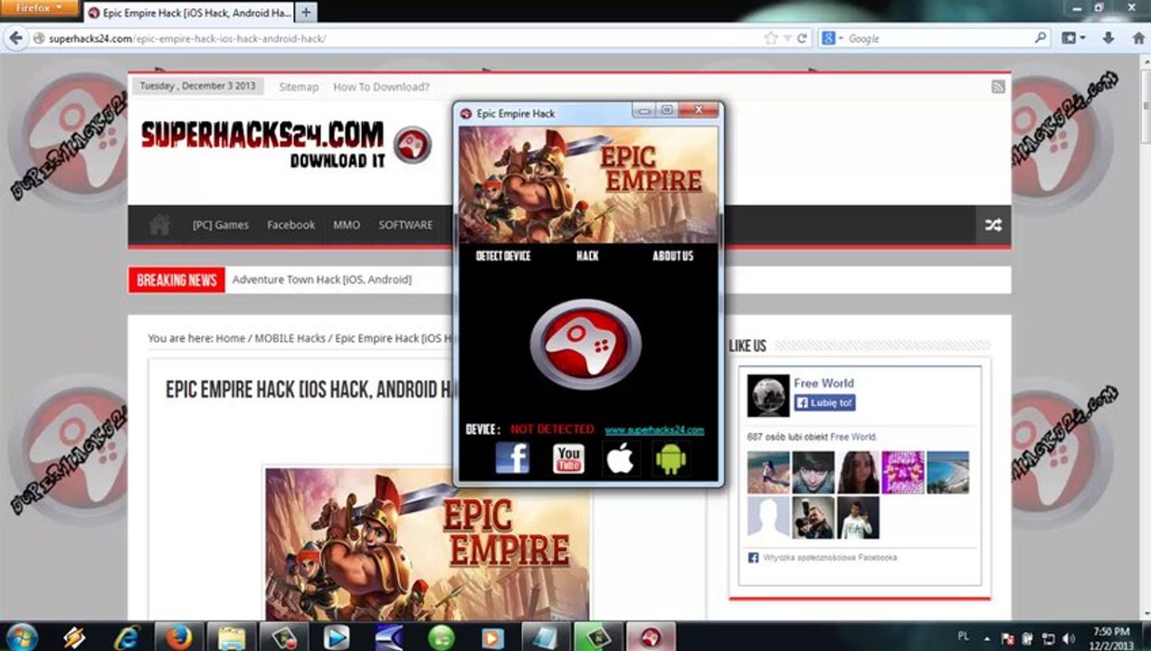Open the [PC] Games menu

click(x=220, y=225)
